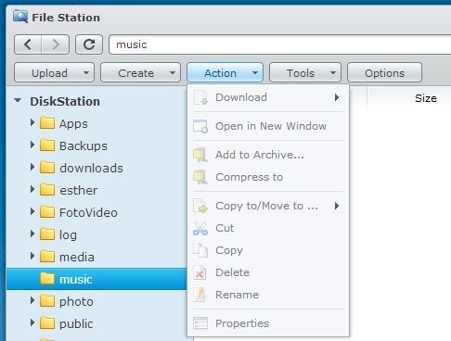Select the DiskStation root label
This screenshot has height=341, width=451.
click(x=65, y=101)
